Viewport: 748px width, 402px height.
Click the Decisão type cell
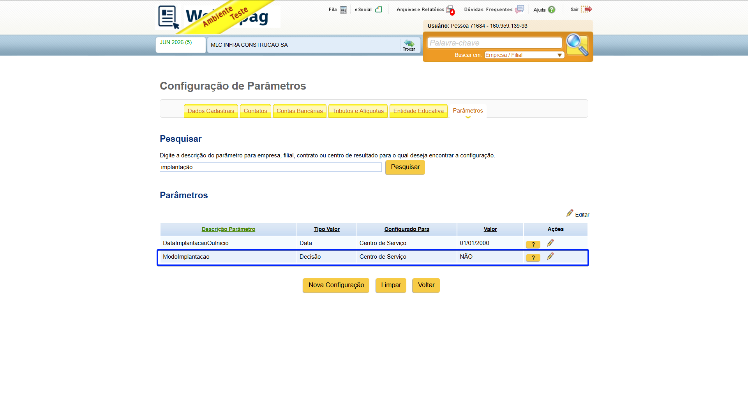pyautogui.click(x=327, y=257)
